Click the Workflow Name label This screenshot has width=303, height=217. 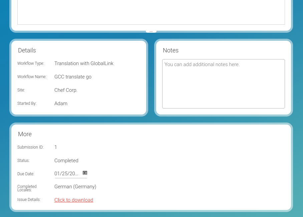(32, 77)
